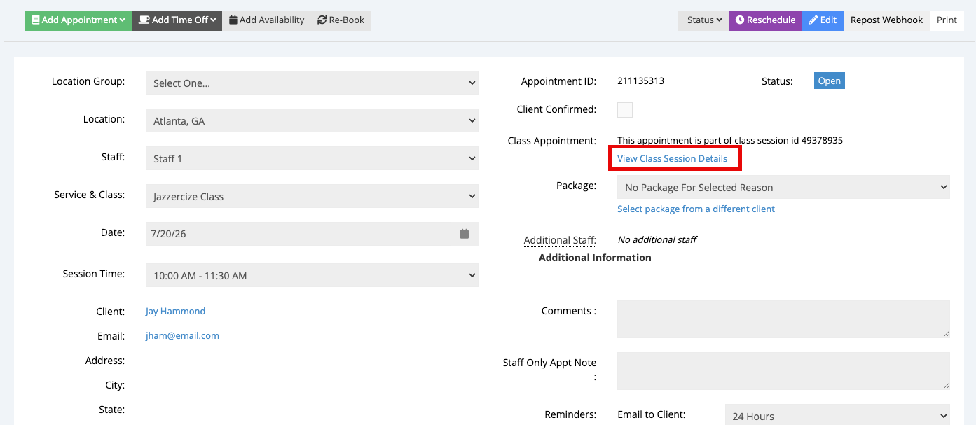The height and width of the screenshot is (425, 976).
Task: Click the Add Availability button
Action: click(266, 20)
